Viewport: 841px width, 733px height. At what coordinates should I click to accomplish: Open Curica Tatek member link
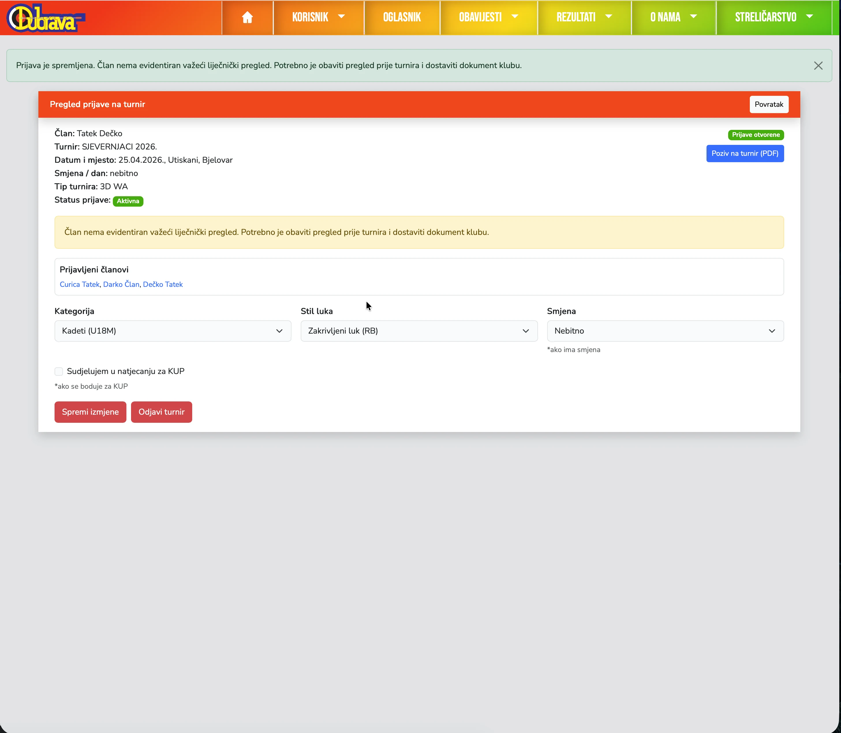point(79,284)
